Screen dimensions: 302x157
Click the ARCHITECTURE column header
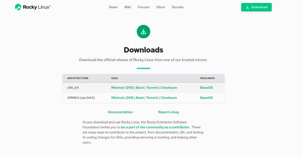coord(78,78)
